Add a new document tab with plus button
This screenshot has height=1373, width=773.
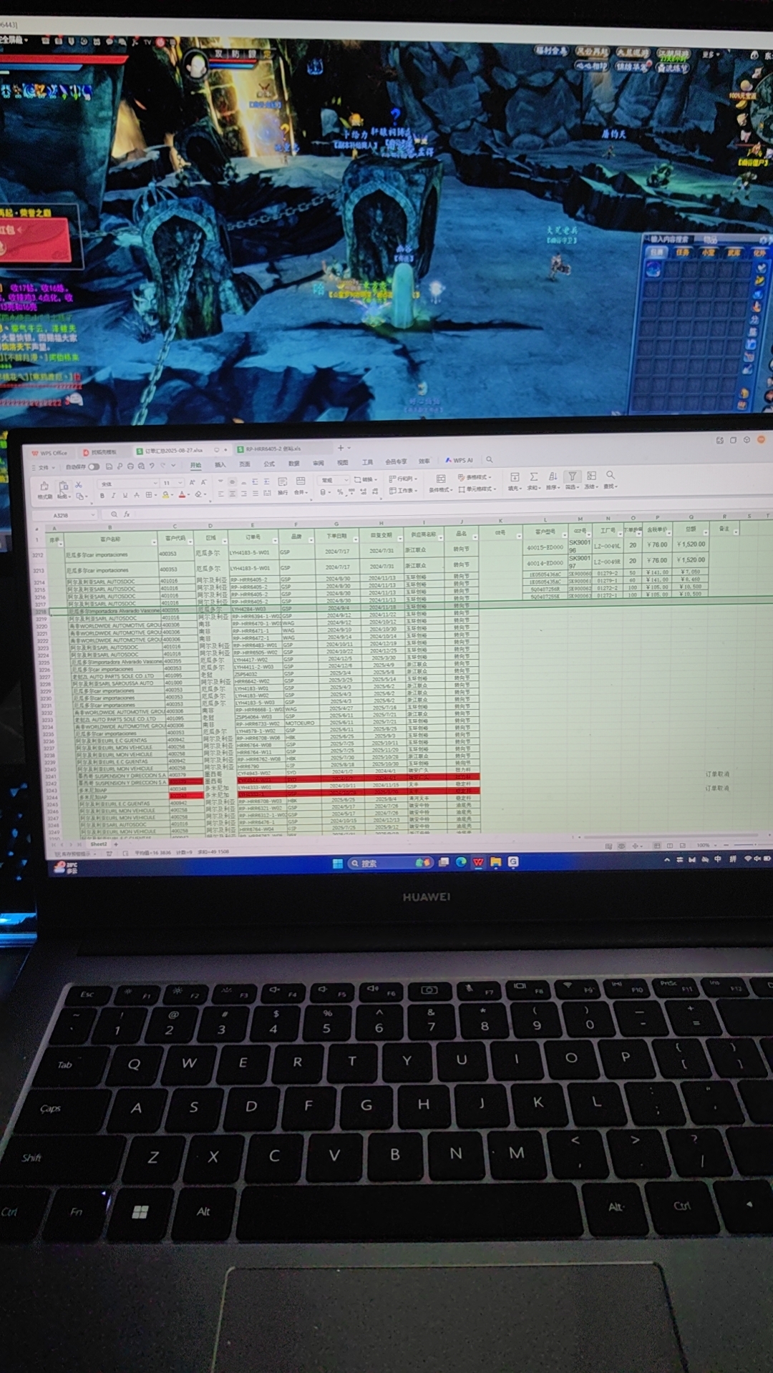coord(341,448)
